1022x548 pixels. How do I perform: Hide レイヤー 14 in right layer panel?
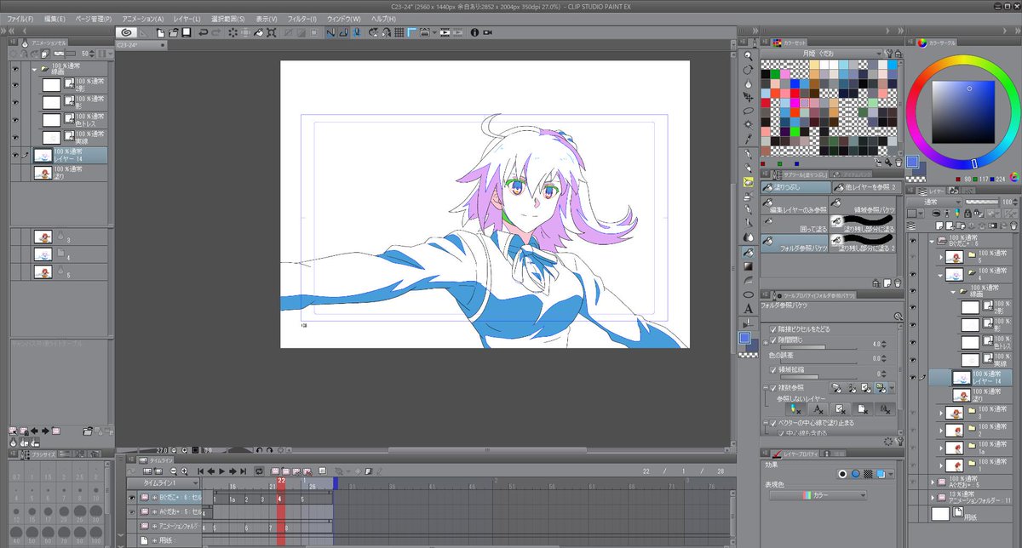(x=913, y=377)
